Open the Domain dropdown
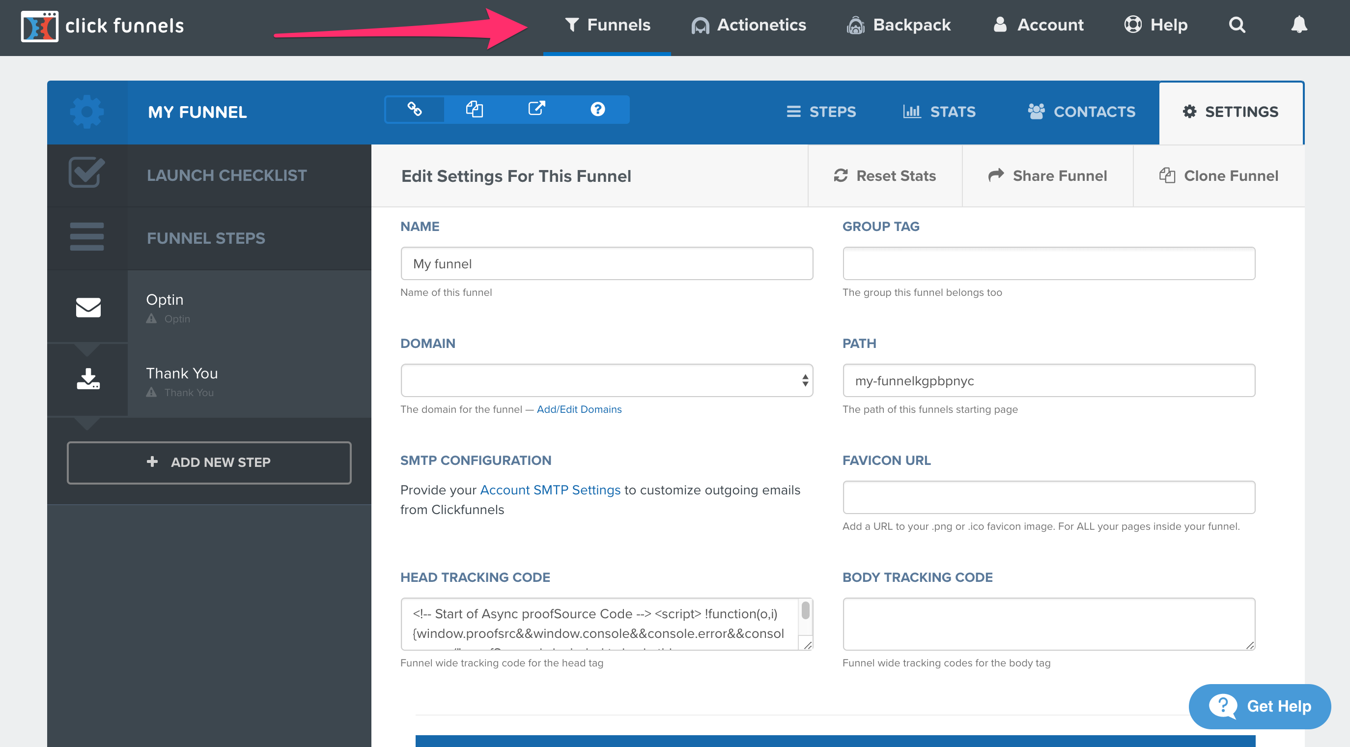This screenshot has height=747, width=1350. coord(607,380)
